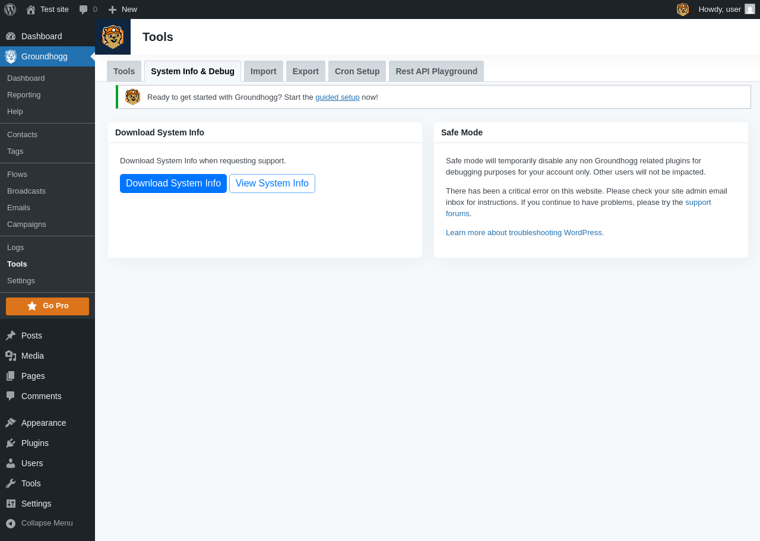Open the Help submenu item
The width and height of the screenshot is (760, 541).
pos(15,112)
